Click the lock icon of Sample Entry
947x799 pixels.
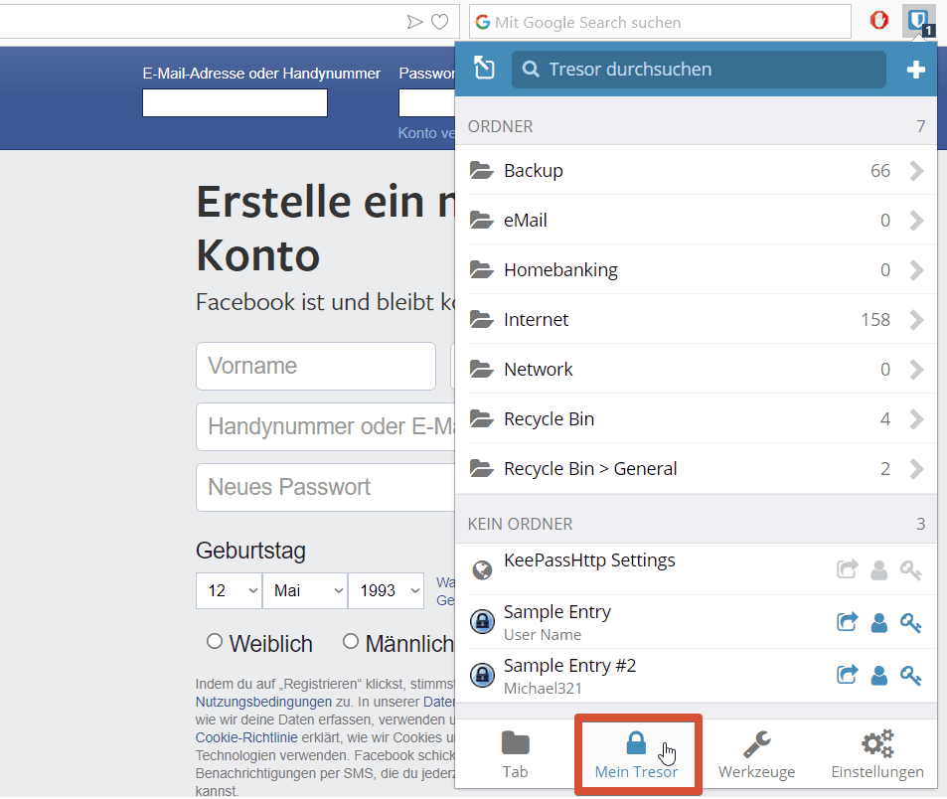[x=482, y=621]
